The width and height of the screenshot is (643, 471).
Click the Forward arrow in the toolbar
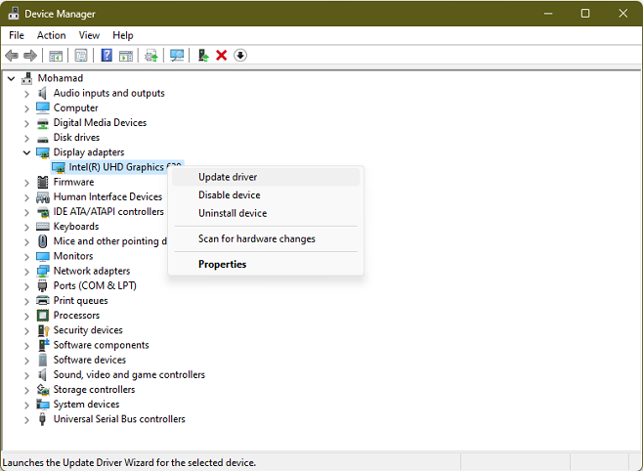coord(30,56)
